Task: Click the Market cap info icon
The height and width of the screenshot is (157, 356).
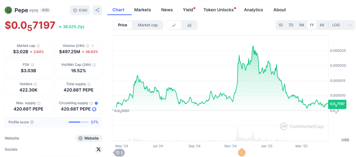Action: tap(38, 46)
